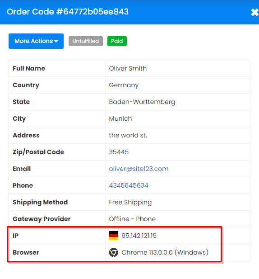This screenshot has width=259, height=279.
Task: Click the Chrome browser icon
Action: click(x=114, y=252)
